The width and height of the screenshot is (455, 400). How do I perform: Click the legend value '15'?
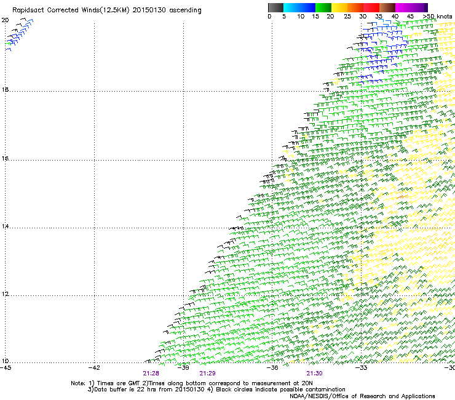pos(315,17)
